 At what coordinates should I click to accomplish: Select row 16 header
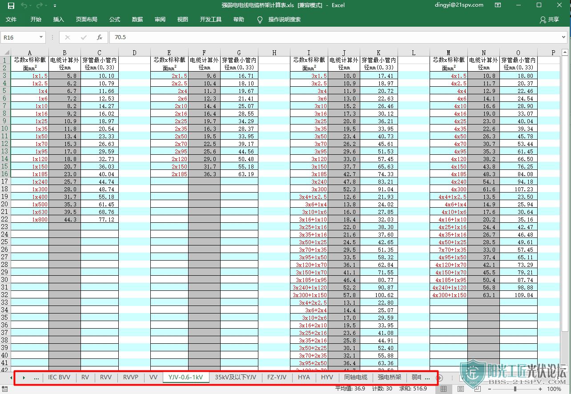(x=5, y=174)
